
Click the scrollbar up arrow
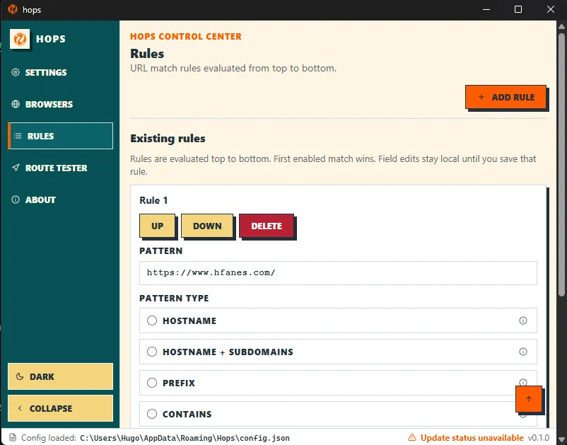[561, 26]
